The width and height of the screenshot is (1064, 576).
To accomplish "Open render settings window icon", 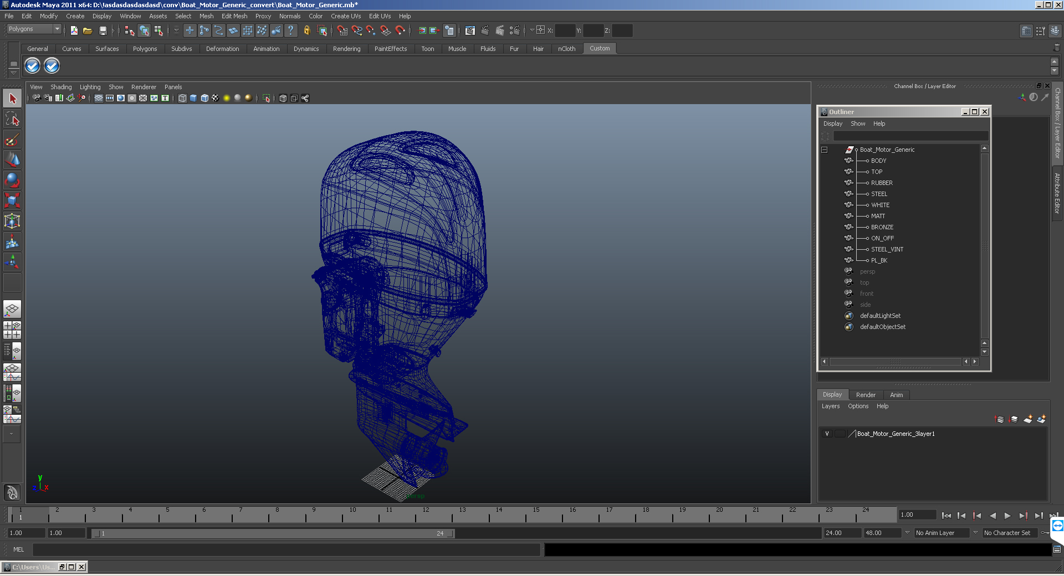I will click(515, 30).
